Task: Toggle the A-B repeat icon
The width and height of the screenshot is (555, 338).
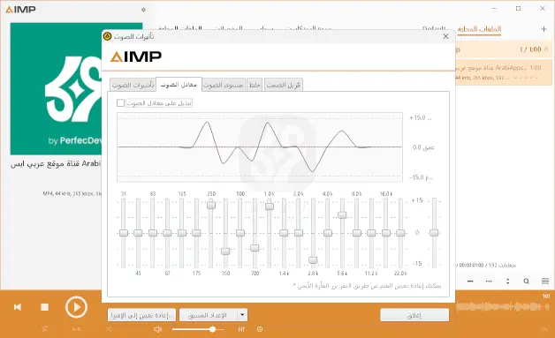Action: click(x=77, y=329)
